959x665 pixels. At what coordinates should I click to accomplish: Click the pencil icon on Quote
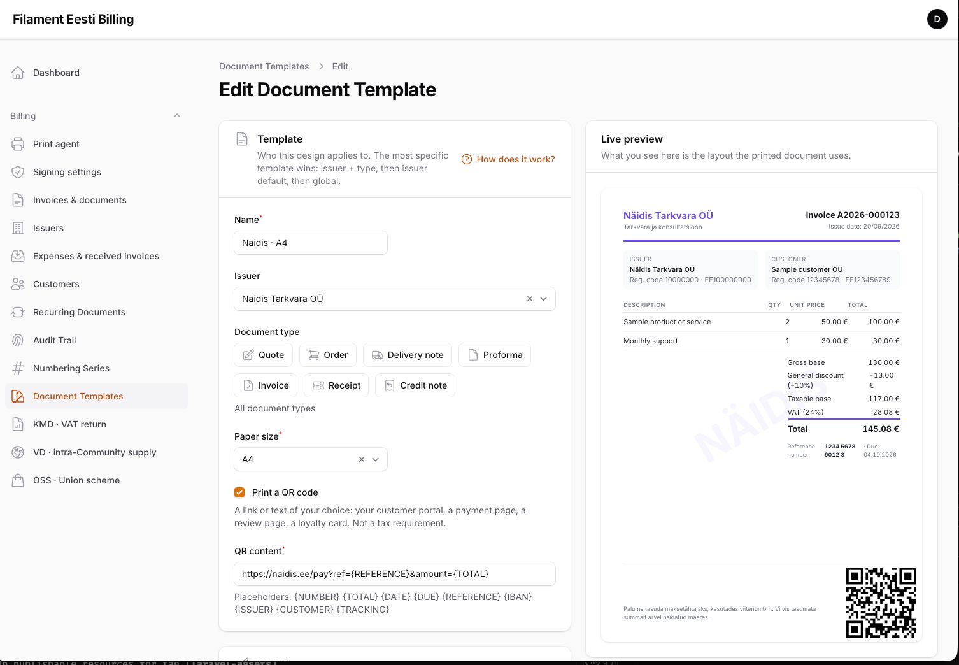(x=248, y=355)
